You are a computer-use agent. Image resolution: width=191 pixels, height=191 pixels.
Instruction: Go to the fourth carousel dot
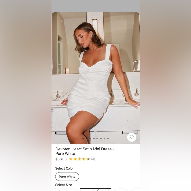[x=94, y=139]
